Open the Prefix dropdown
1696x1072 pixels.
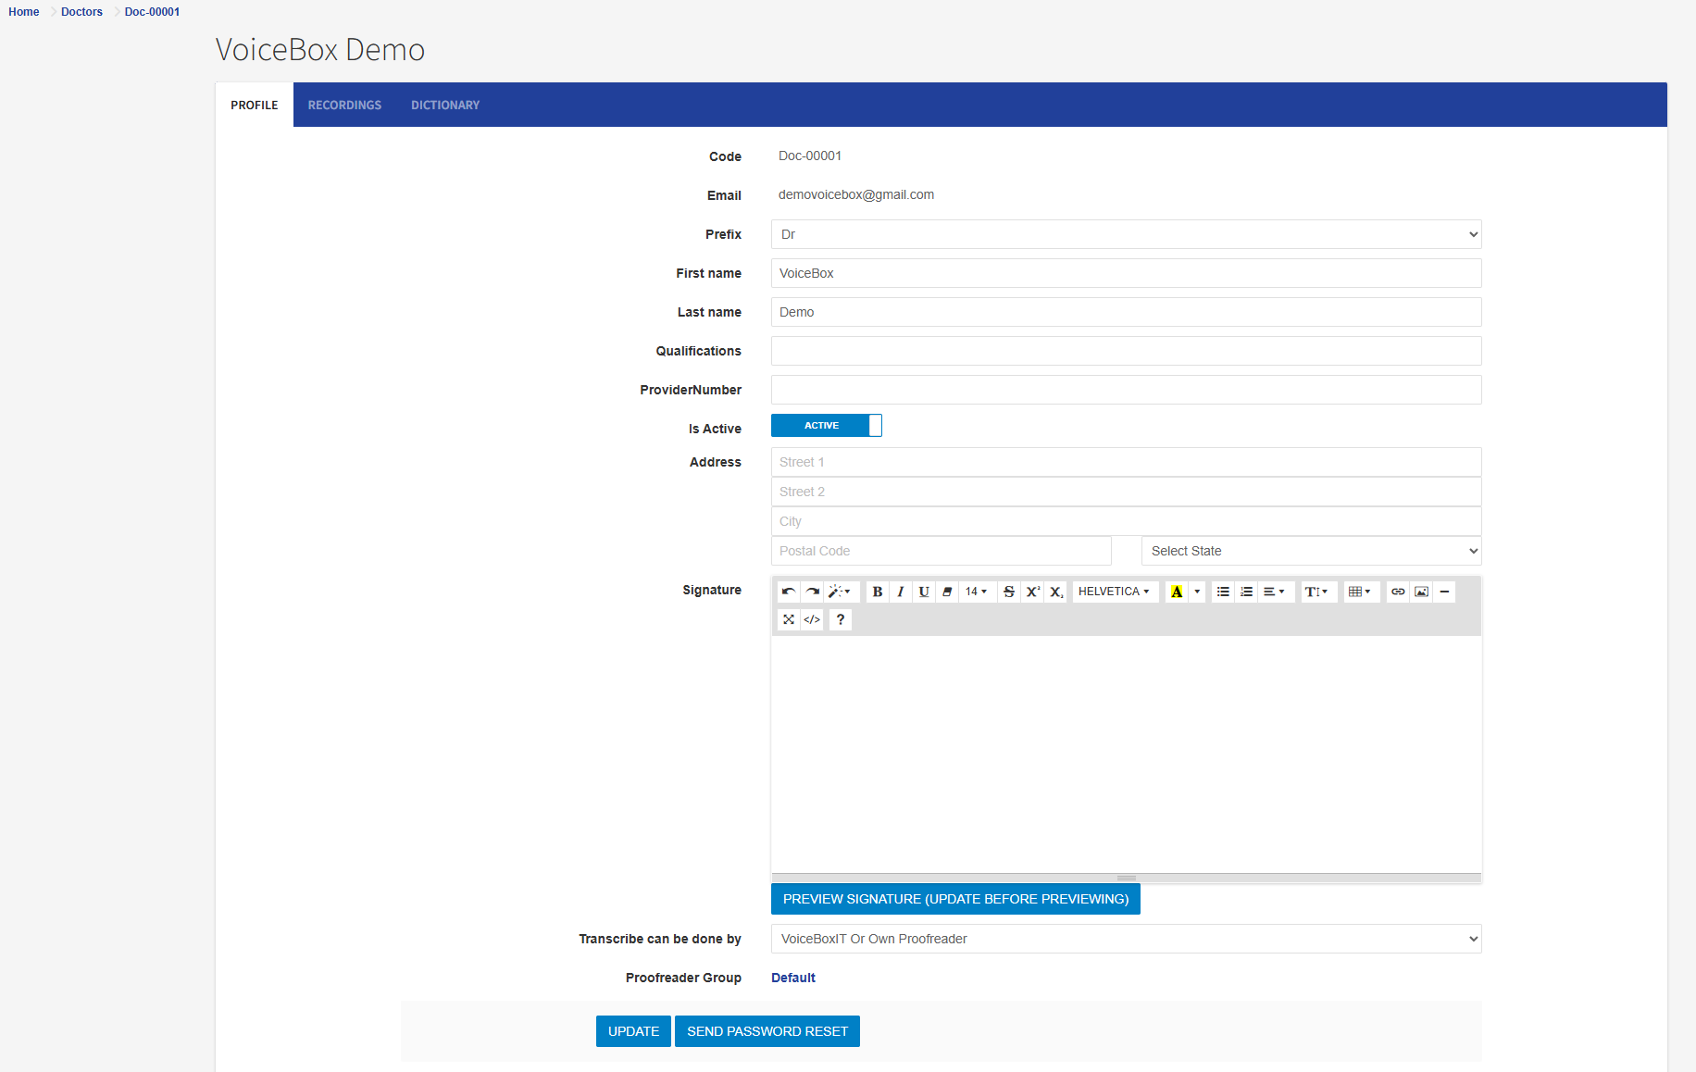[1126, 234]
